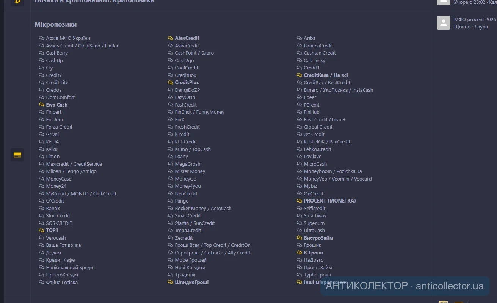This screenshot has height=303, width=497.
Task: Open the Гроші Всім / Top Credit / CreditOn subforum
Action: coord(213,245)
